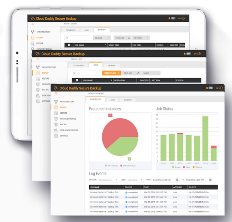Click Cloud Daddy shield logo in front window

[56, 88]
